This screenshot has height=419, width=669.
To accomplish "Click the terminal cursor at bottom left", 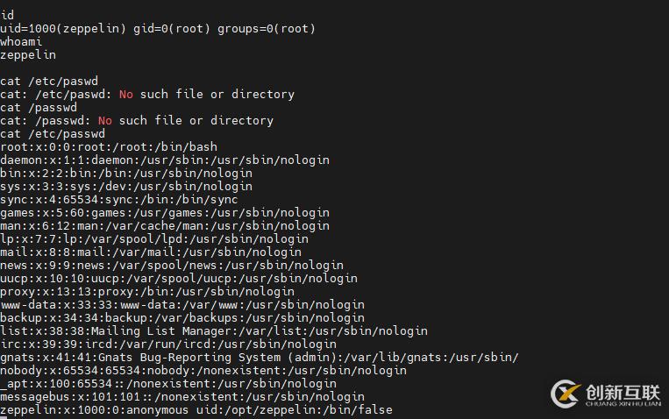I will pos(4,418).
